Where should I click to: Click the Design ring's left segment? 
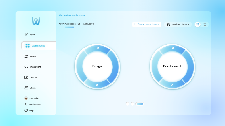(x=79, y=67)
